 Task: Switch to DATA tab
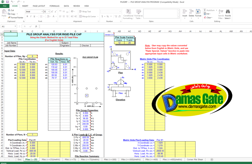66,6
